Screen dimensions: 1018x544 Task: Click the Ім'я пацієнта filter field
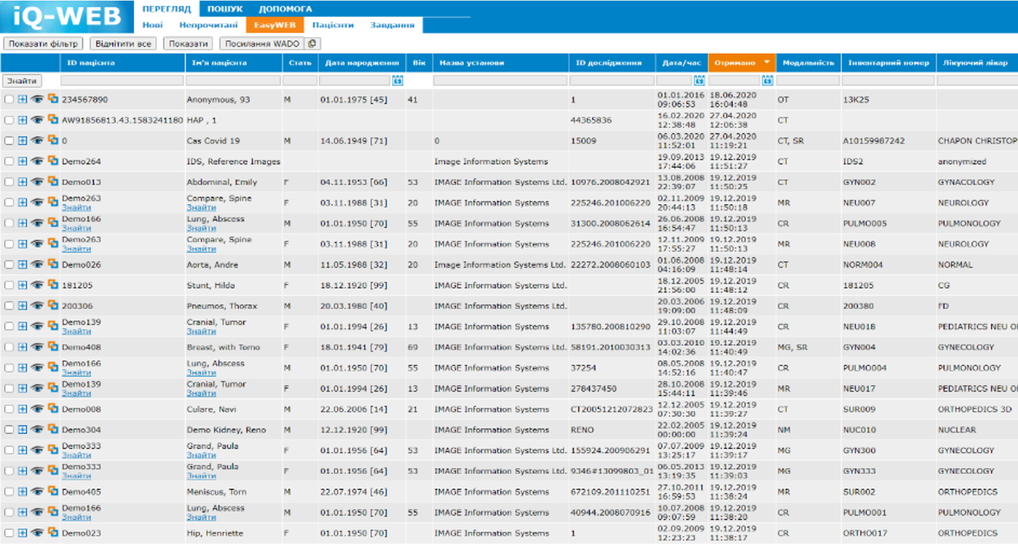point(233,81)
